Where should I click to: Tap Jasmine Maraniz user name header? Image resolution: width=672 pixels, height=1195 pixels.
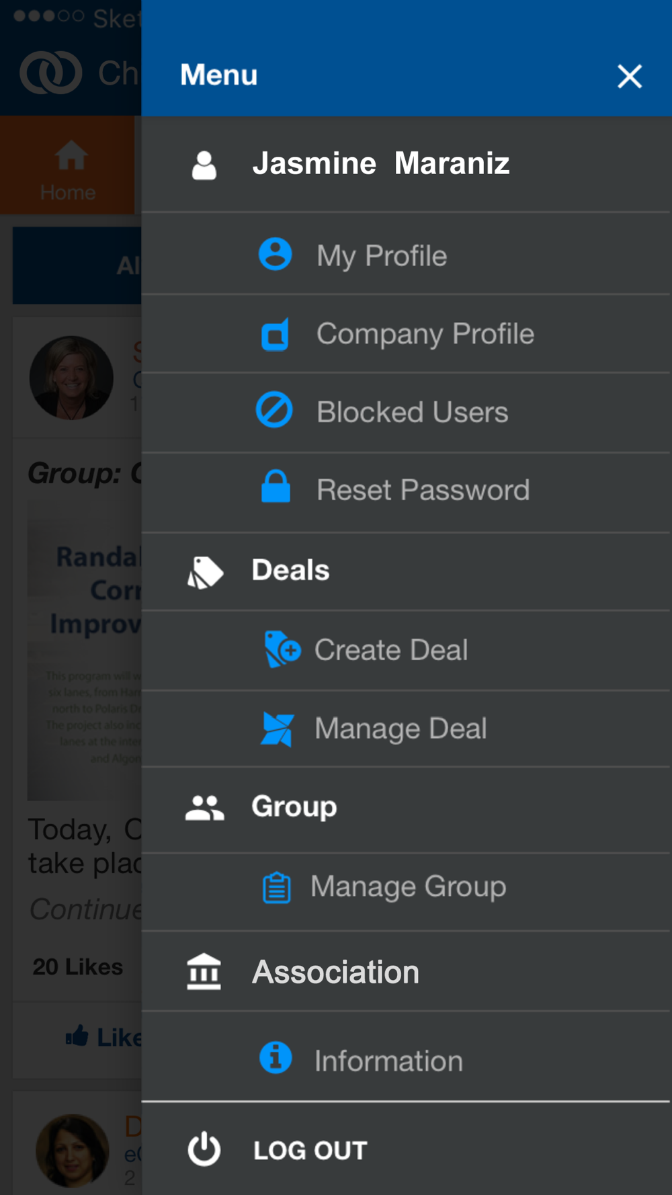380,164
